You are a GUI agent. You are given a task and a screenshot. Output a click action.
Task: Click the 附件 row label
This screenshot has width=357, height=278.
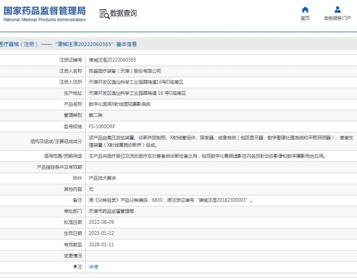[x=77, y=178]
